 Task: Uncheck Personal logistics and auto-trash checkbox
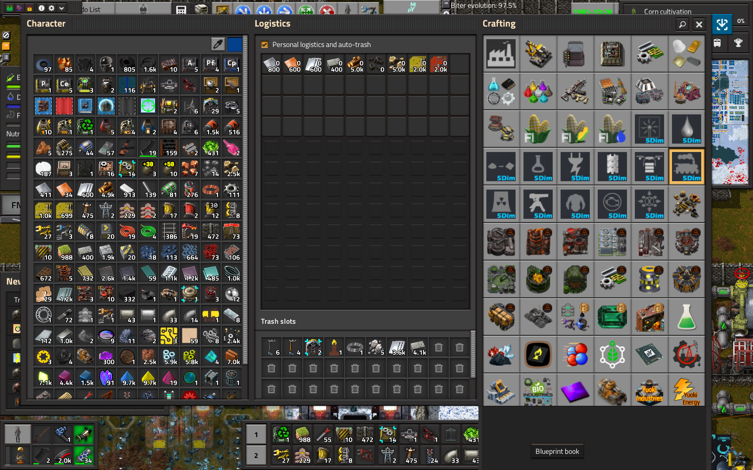click(x=265, y=45)
